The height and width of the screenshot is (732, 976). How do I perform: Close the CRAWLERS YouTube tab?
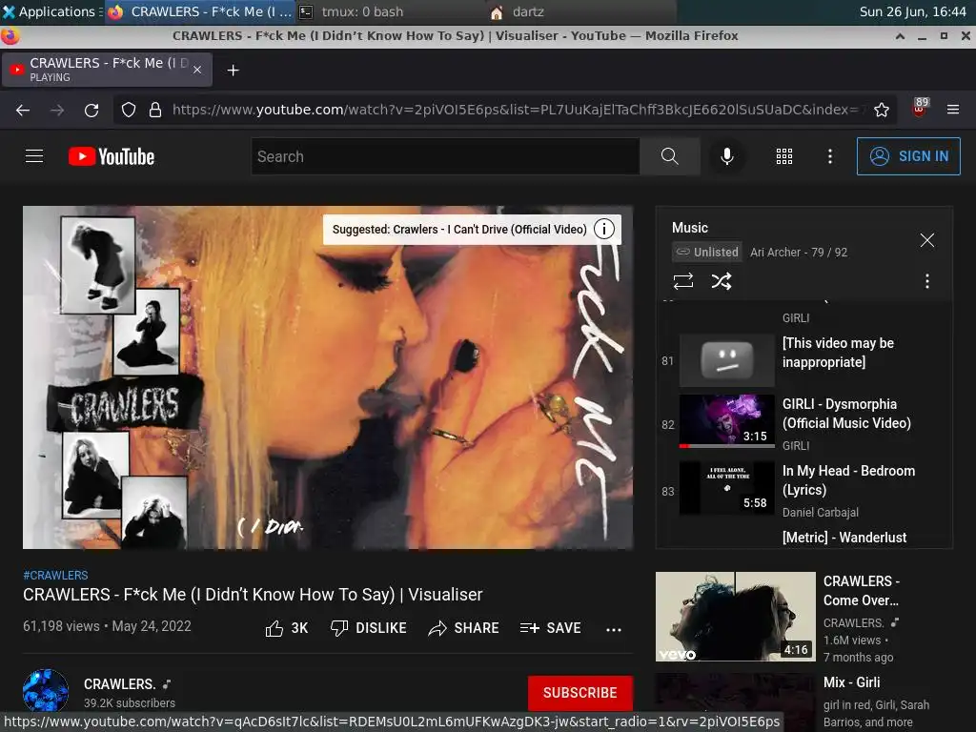[197, 70]
